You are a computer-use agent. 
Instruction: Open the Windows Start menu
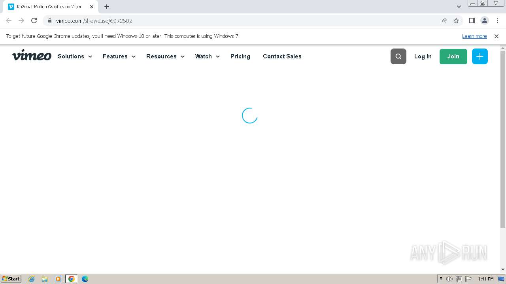[x=11, y=278]
